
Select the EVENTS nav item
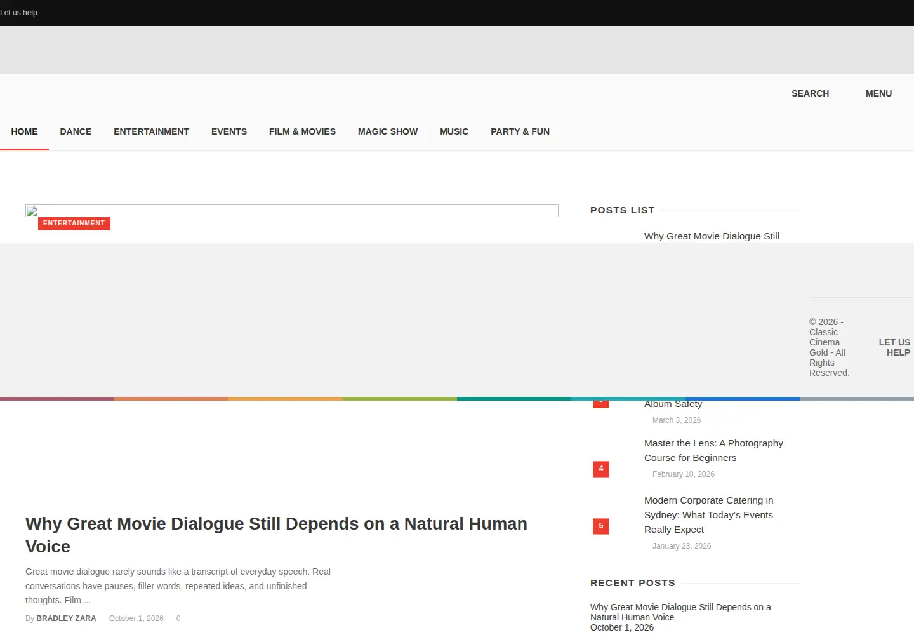click(229, 131)
